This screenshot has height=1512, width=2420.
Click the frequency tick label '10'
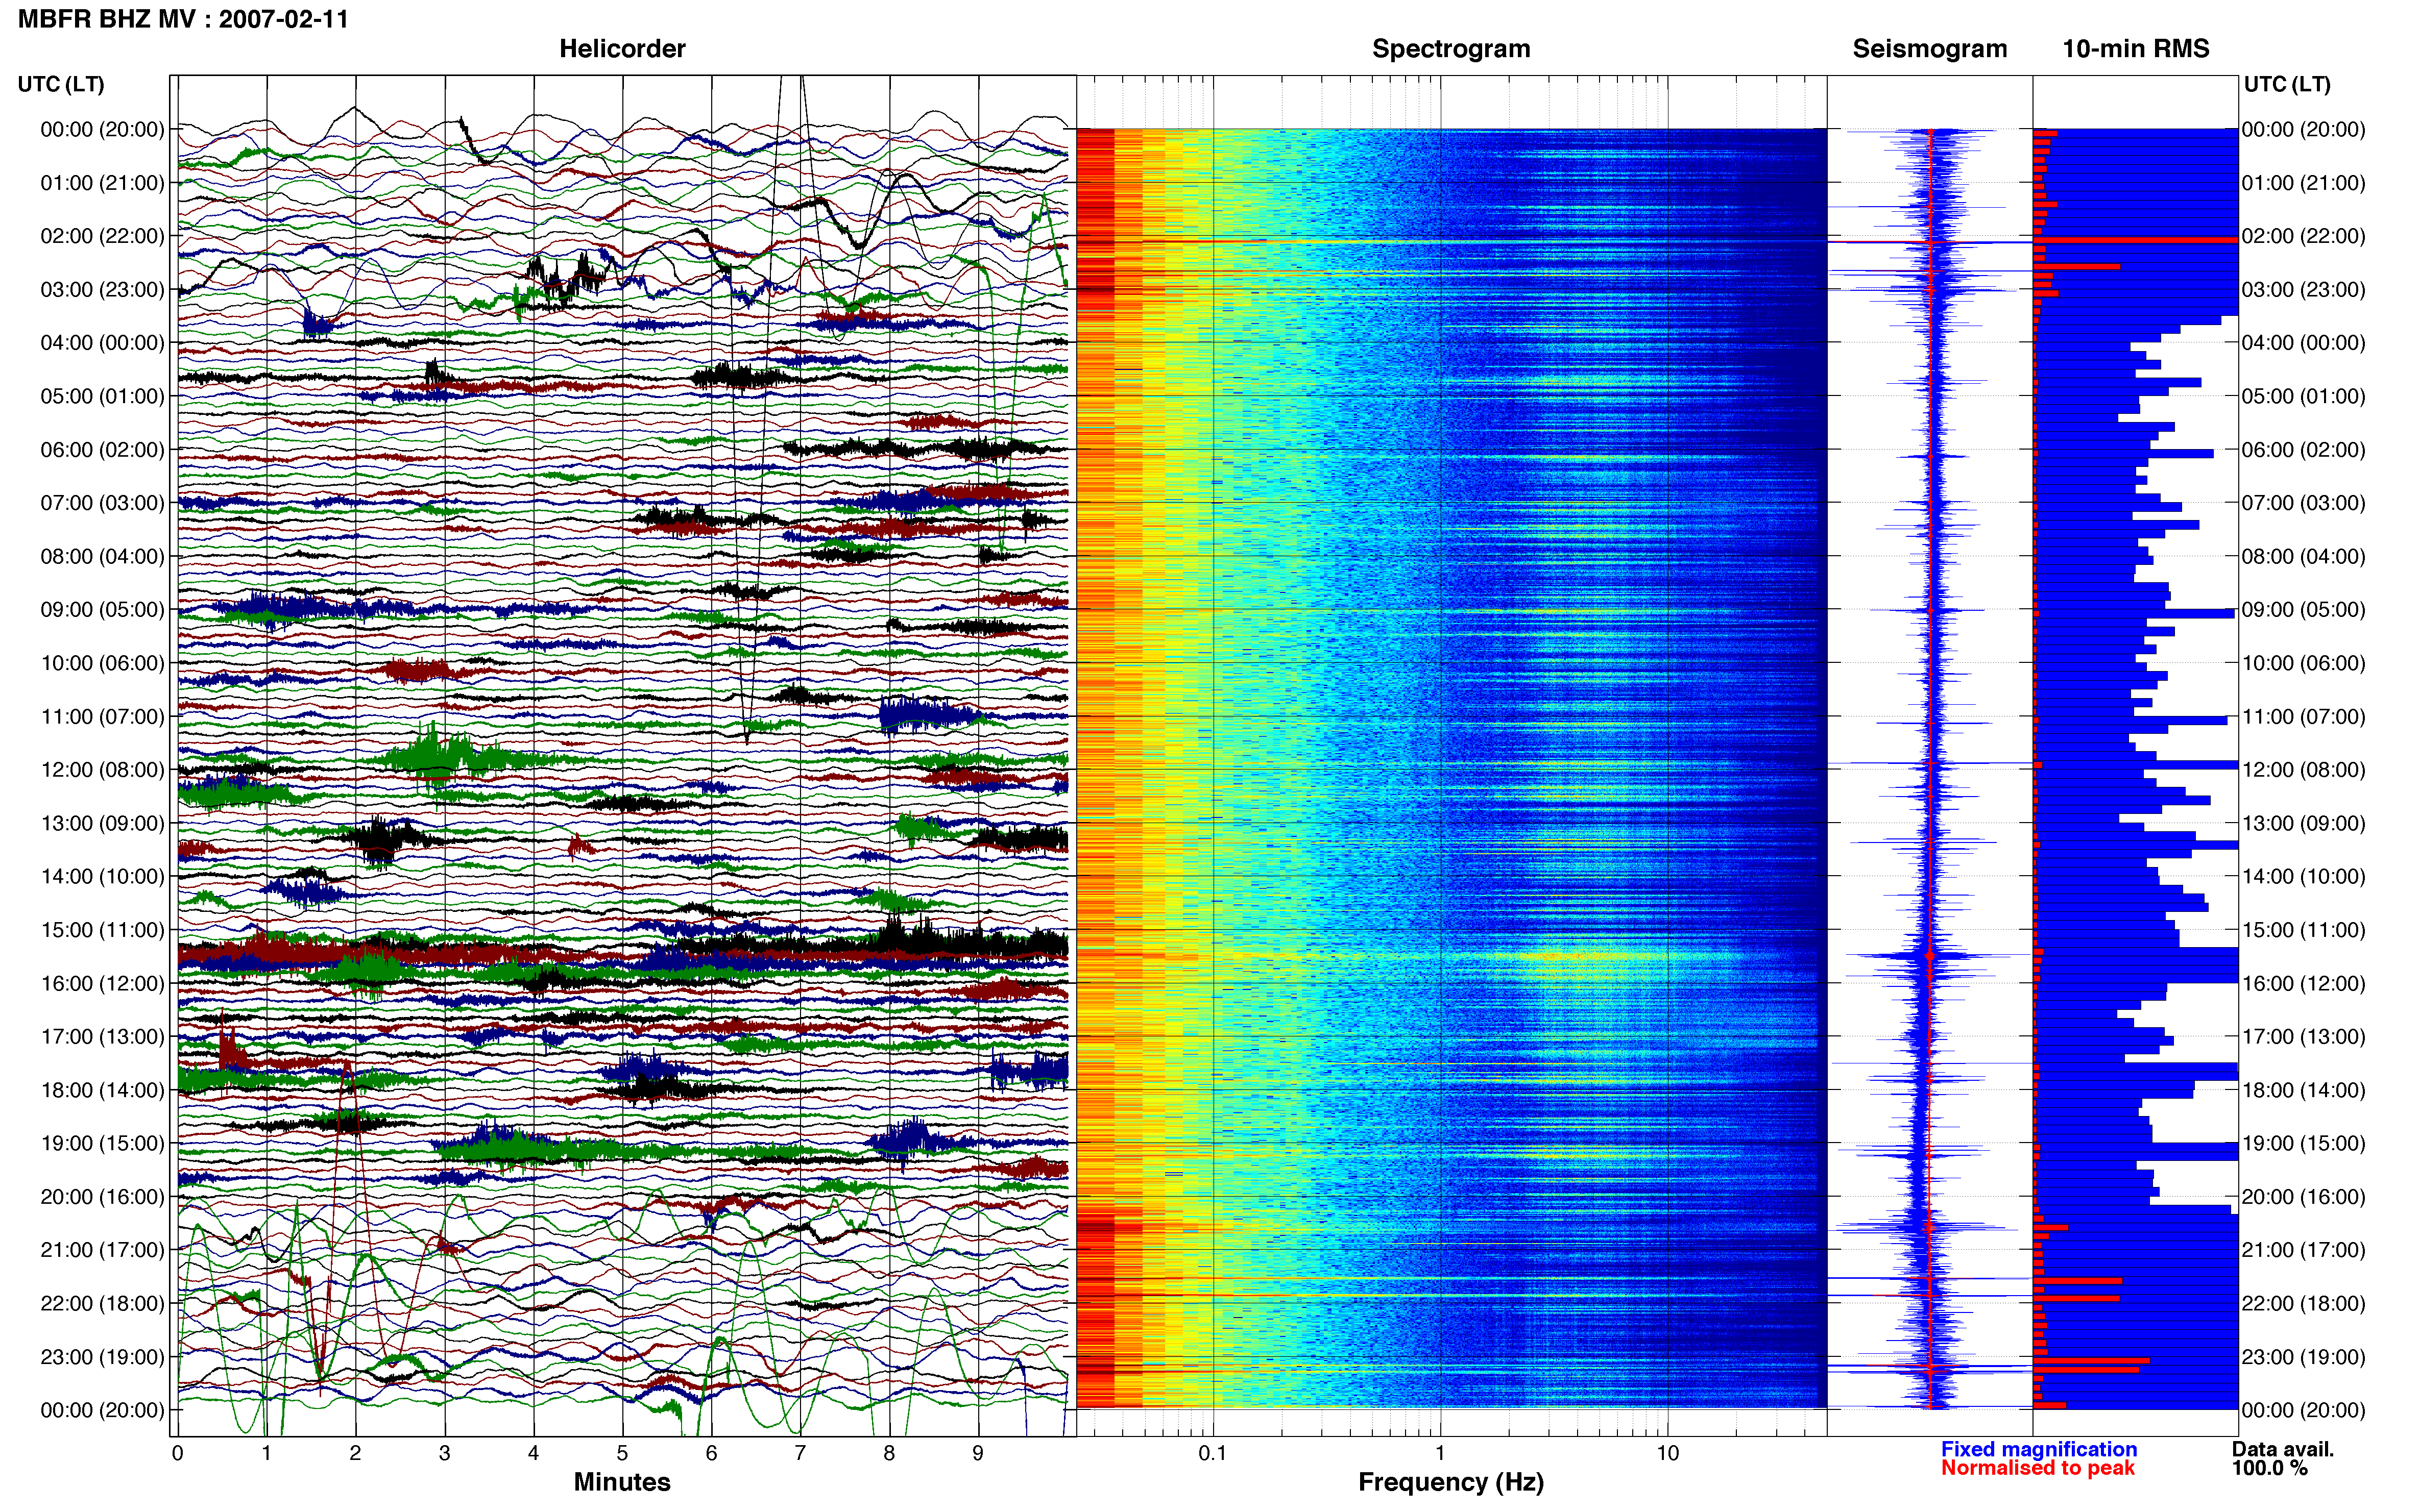point(1667,1454)
